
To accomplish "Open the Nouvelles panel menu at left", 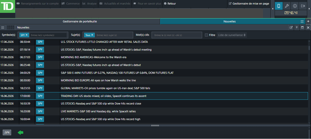I will tap(3, 27).
